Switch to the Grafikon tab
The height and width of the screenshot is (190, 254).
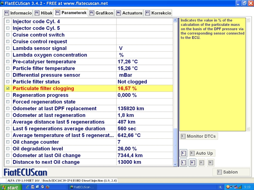101,13
